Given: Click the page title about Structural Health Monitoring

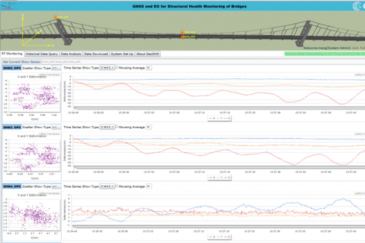Looking at the screenshot, I should [x=190, y=6].
